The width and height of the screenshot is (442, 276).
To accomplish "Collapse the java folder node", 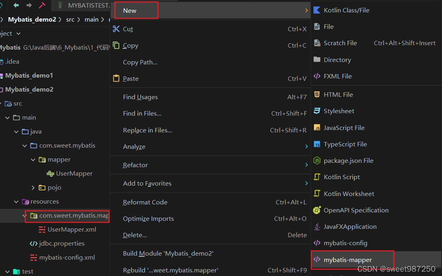I will [x=16, y=132].
